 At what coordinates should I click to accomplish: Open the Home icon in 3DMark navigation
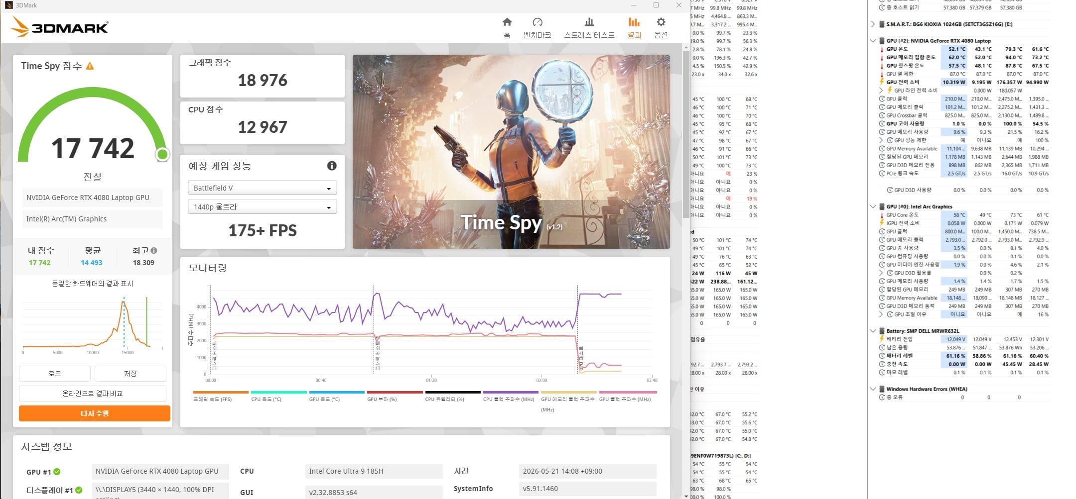tap(507, 22)
